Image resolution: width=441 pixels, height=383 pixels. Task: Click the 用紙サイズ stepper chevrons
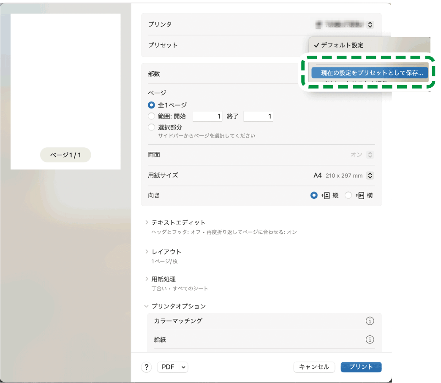click(x=370, y=175)
